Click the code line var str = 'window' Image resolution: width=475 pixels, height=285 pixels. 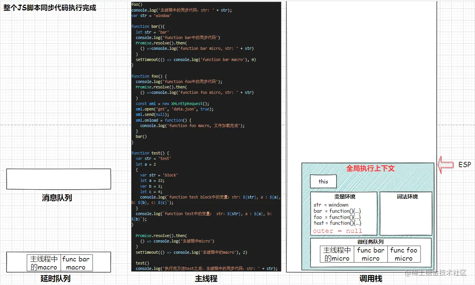(x=151, y=15)
